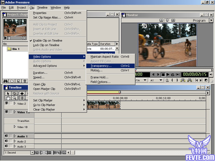Screen dimensions: 215x161
Task: Click the Mark In brace icon
Action: [172, 80]
